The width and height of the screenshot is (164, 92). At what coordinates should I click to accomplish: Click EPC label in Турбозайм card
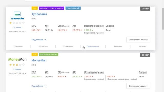click(x=34, y=26)
